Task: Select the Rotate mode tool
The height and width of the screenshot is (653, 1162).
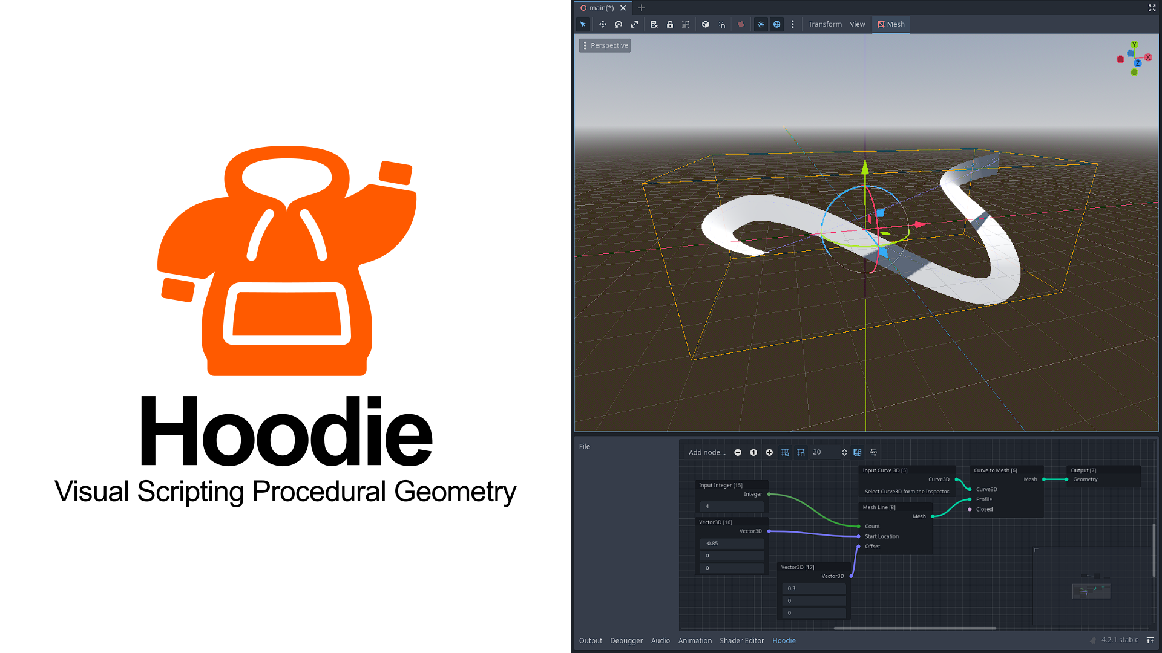Action: click(619, 24)
